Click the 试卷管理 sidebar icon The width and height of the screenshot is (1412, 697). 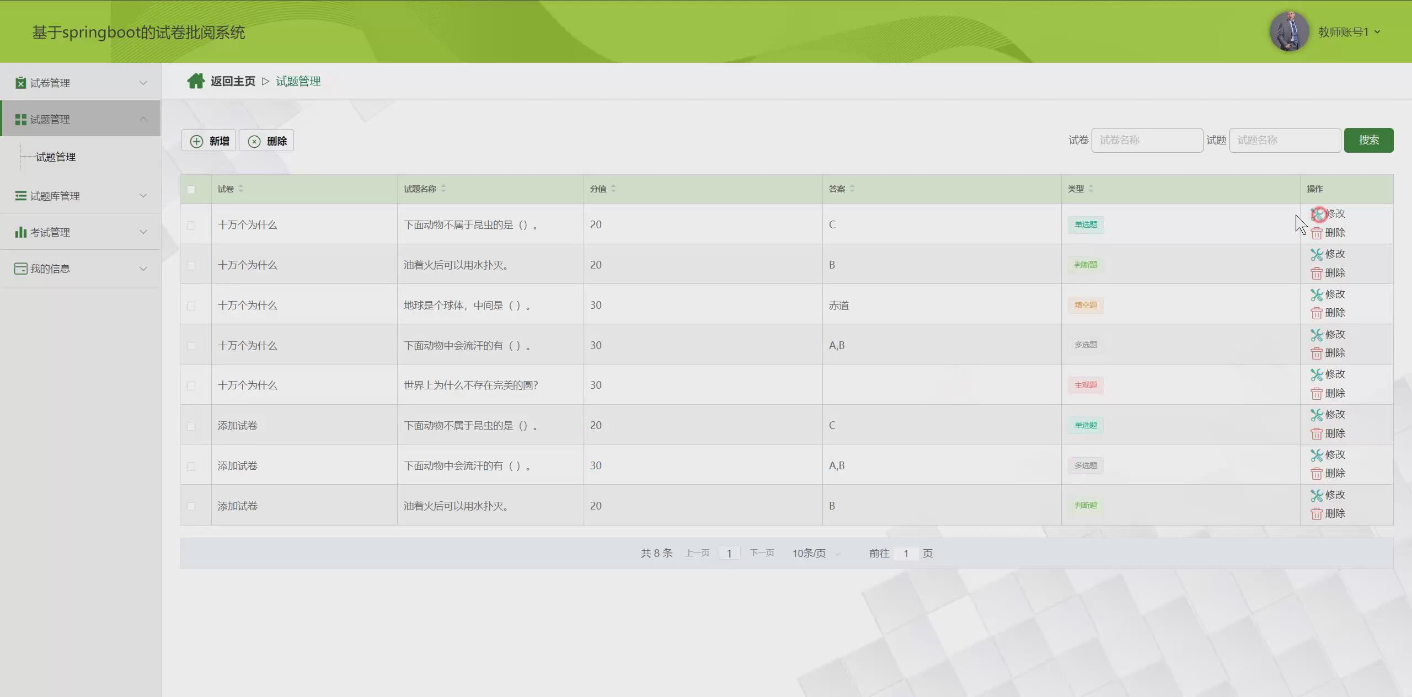(x=20, y=83)
